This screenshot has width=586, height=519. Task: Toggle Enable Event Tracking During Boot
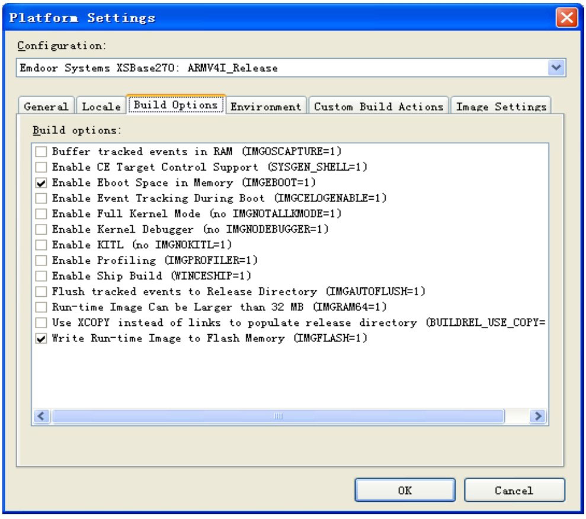point(41,198)
